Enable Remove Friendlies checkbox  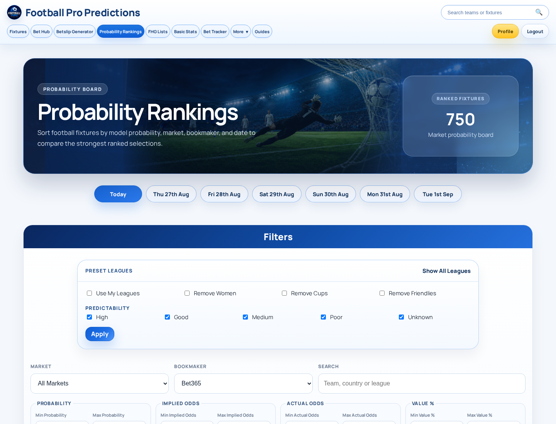pyautogui.click(x=382, y=293)
